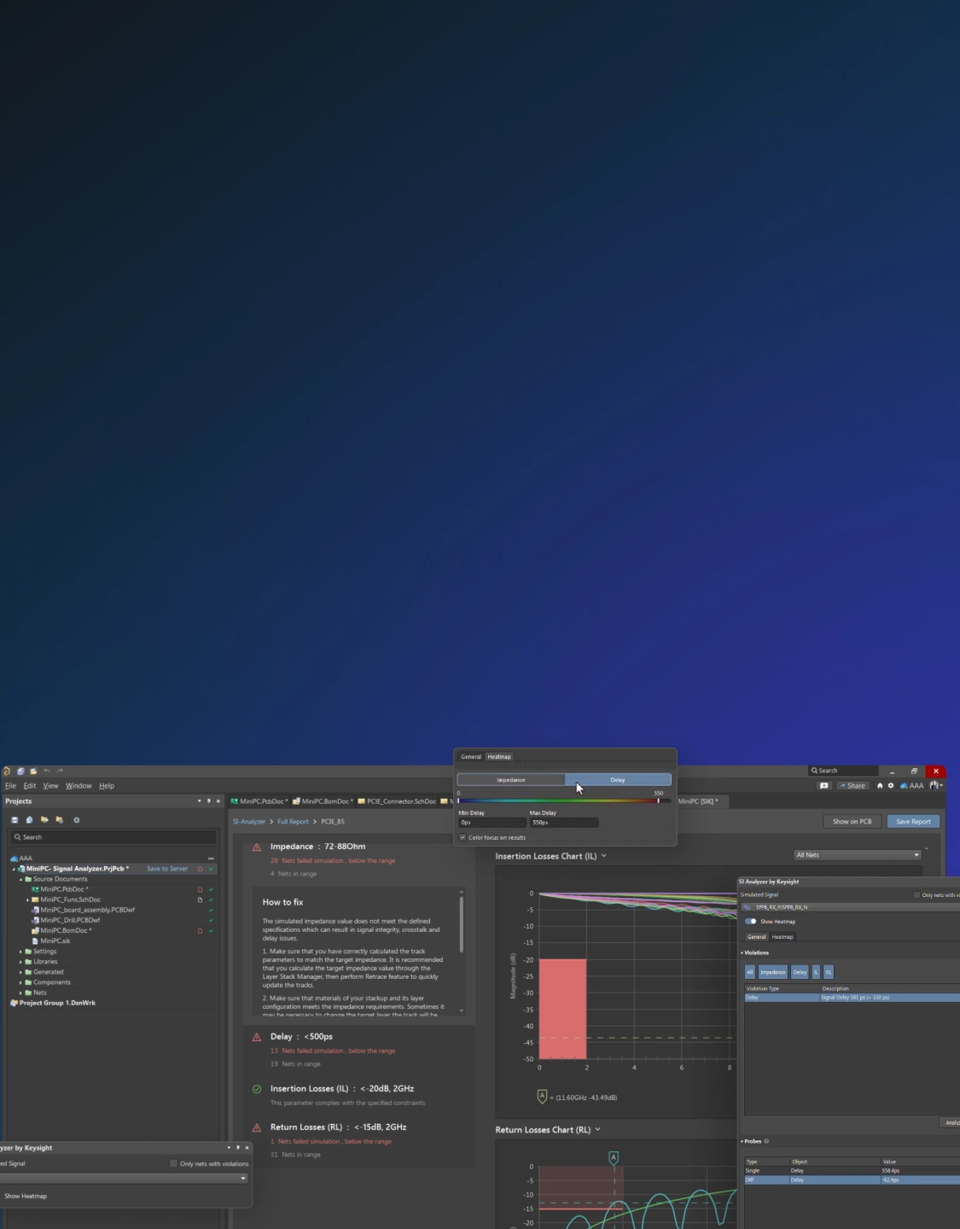960x1229 pixels.
Task: Open Full Report breadcrumb link
Action: [x=293, y=822]
